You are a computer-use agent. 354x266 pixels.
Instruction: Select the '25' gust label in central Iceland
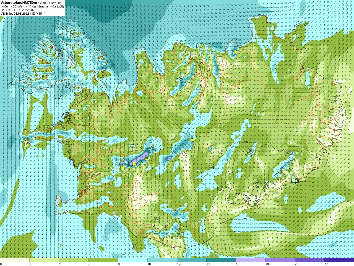click(192, 139)
